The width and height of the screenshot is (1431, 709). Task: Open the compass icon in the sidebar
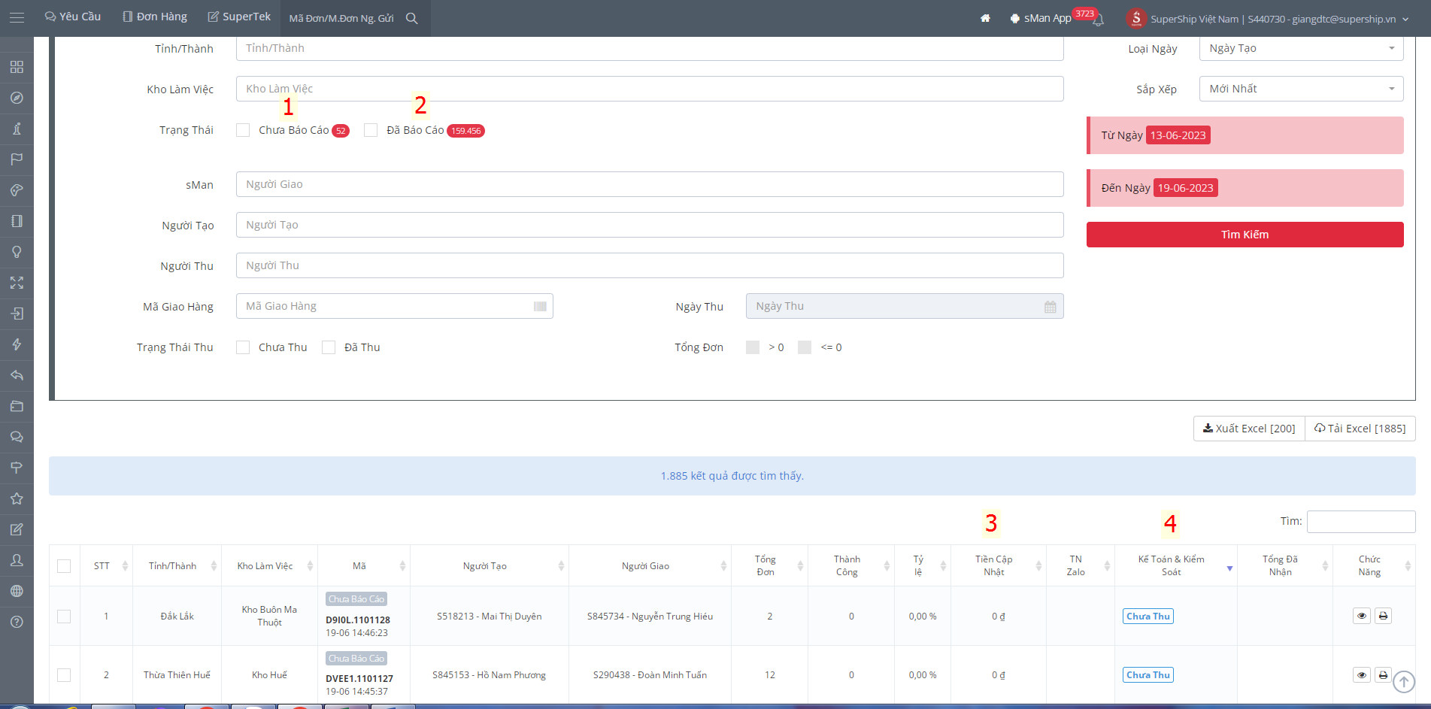coord(17,98)
